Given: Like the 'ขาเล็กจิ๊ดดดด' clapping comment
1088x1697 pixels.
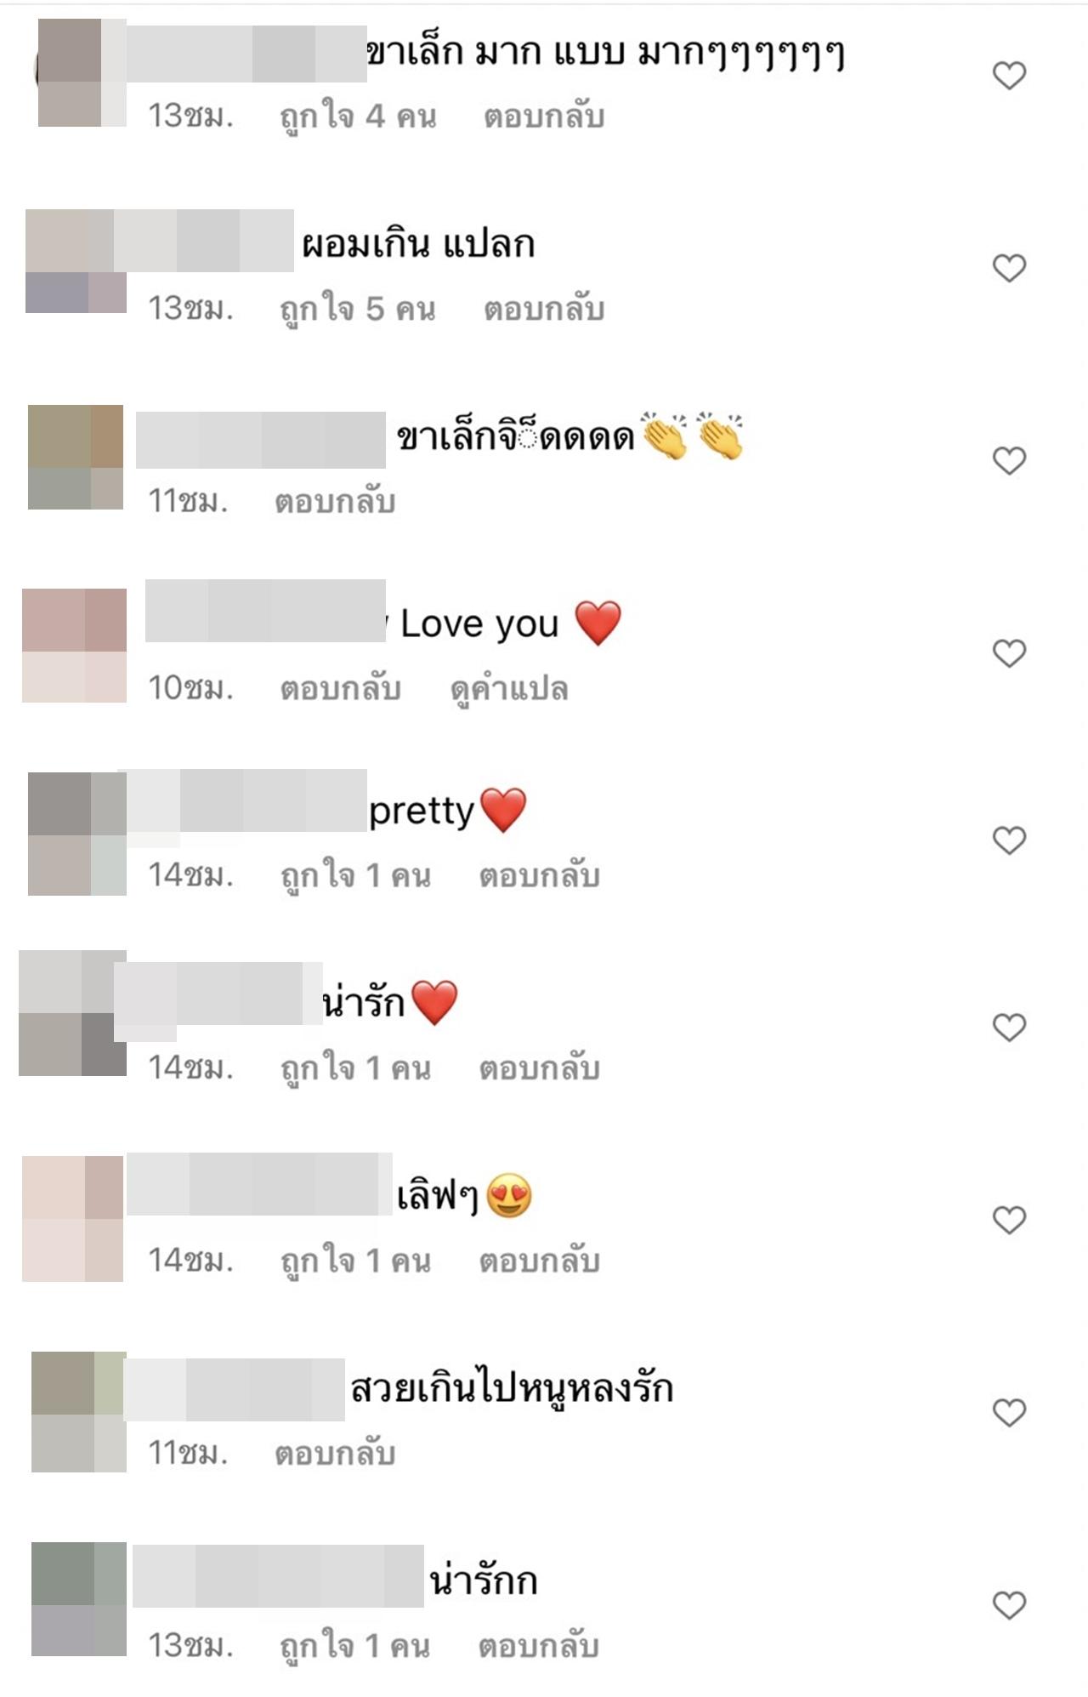Looking at the screenshot, I should 1009,460.
